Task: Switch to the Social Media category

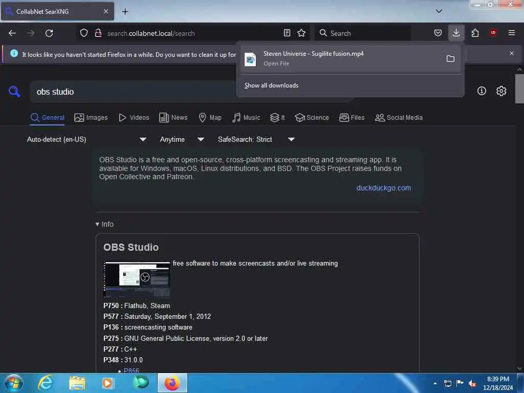Action: 399,118
